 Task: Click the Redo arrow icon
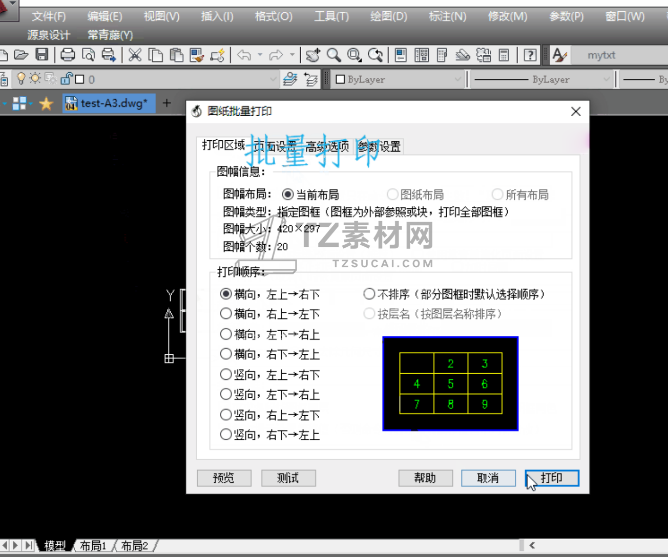276,55
